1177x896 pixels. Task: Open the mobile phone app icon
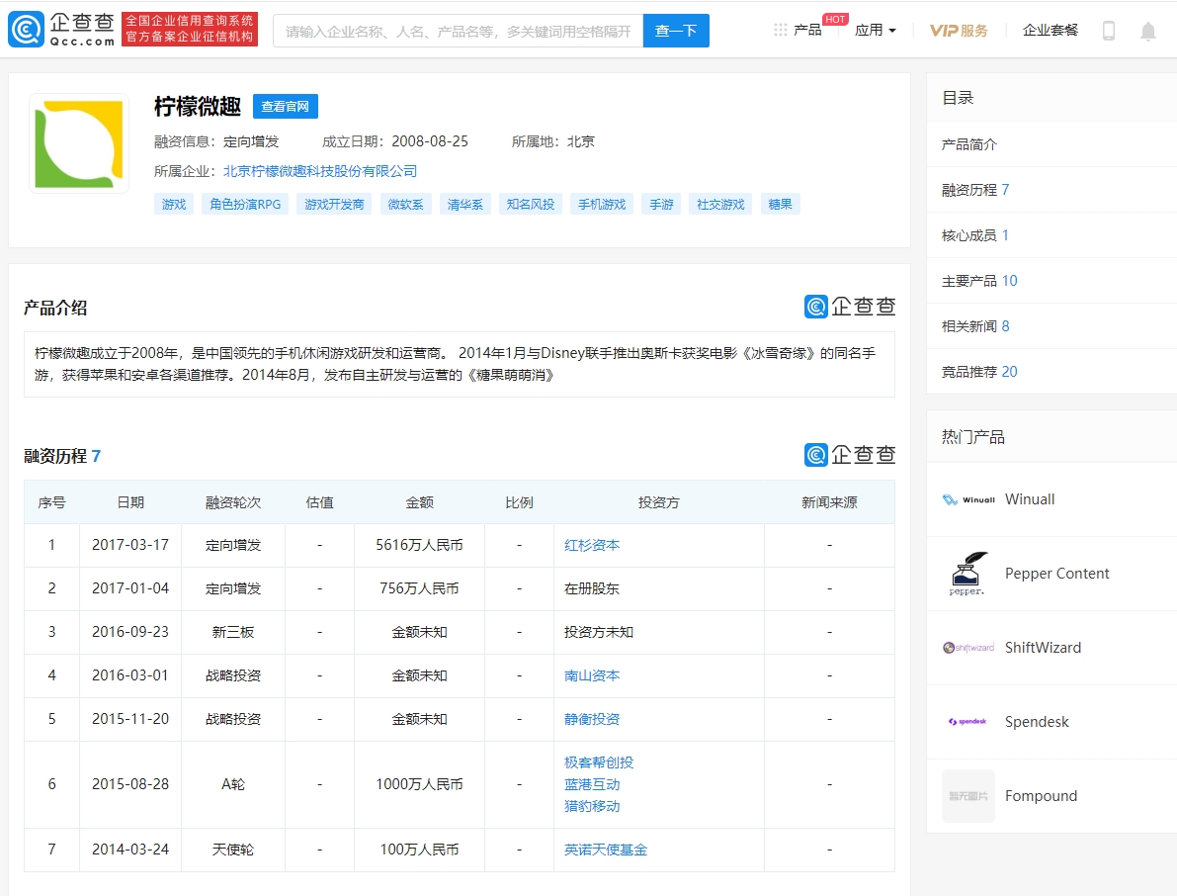tap(1108, 31)
